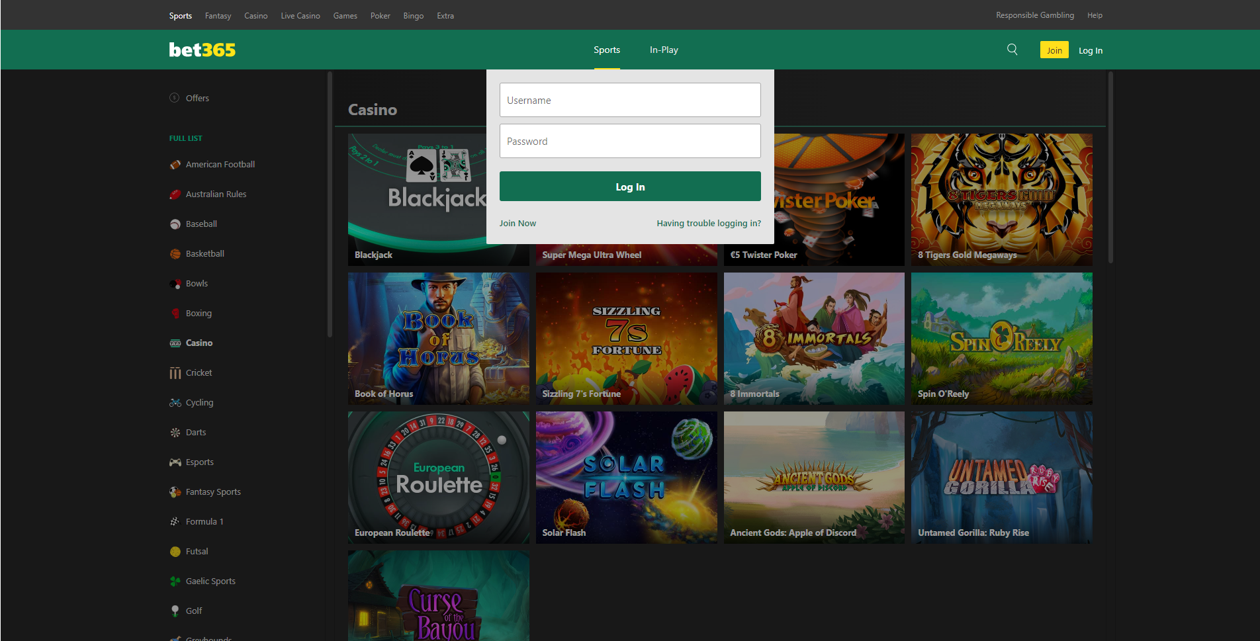Click the Offers icon in sidebar
This screenshot has height=641, width=1260.
[x=175, y=98]
